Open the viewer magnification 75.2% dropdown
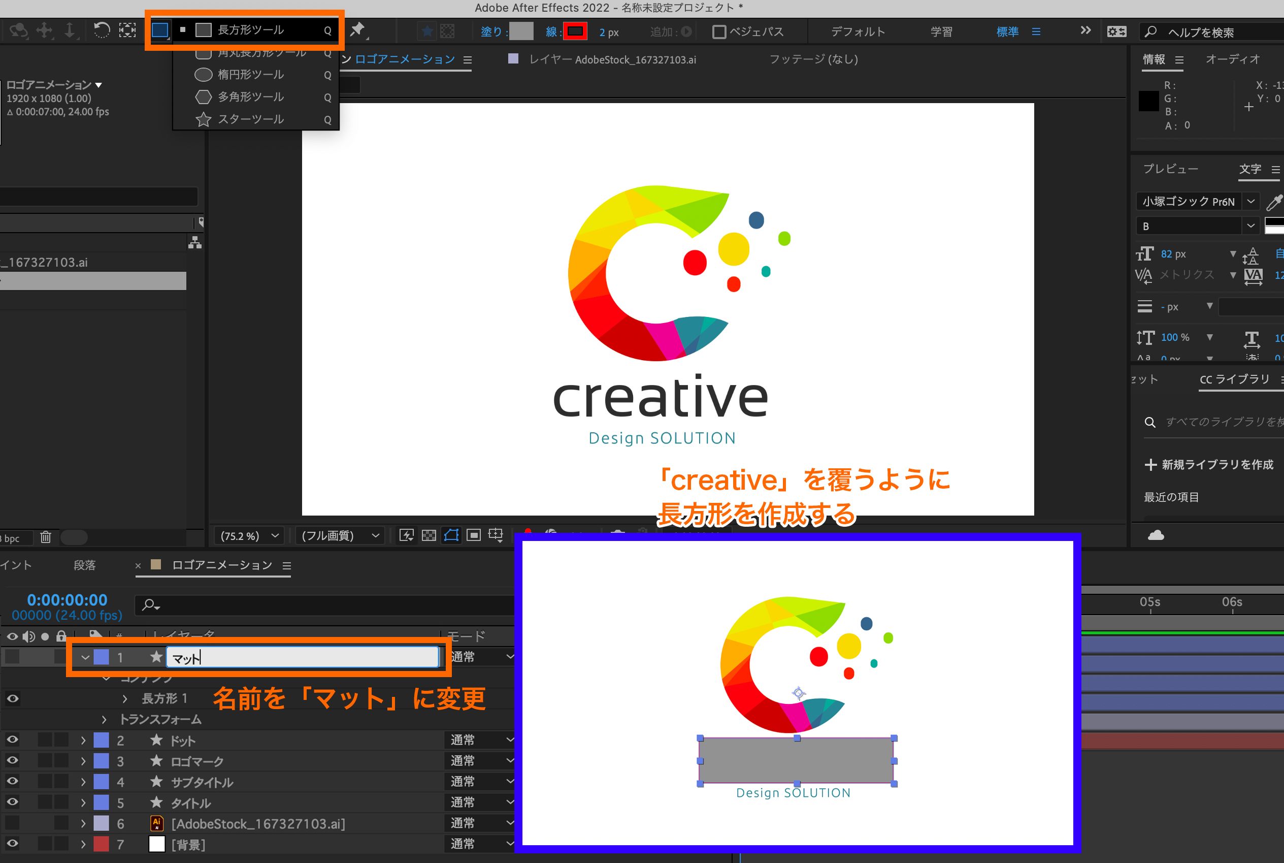The width and height of the screenshot is (1284, 863). (x=249, y=535)
